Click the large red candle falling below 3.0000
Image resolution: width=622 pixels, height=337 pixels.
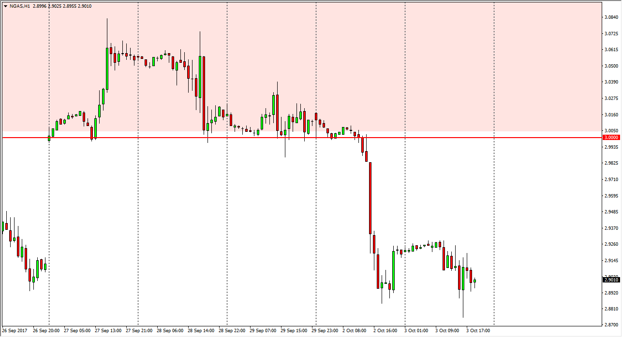370,198
